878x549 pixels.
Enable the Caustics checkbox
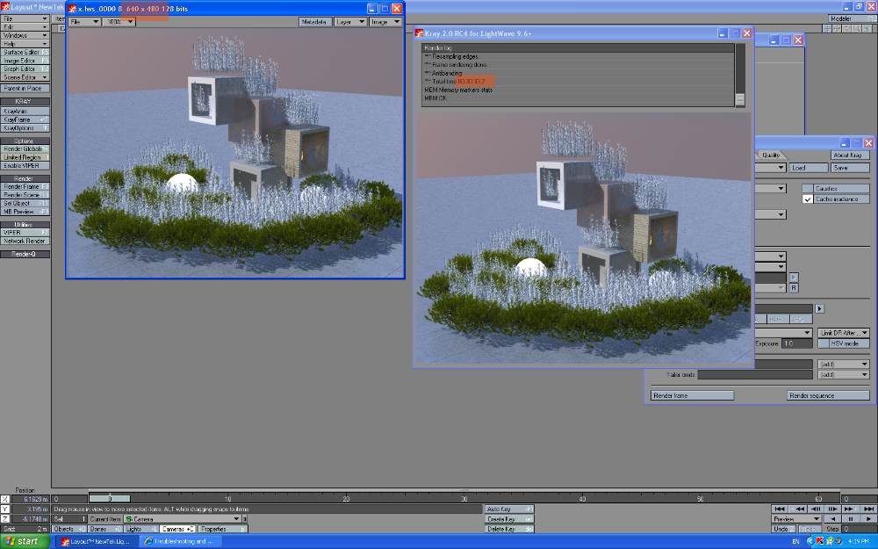pos(808,189)
